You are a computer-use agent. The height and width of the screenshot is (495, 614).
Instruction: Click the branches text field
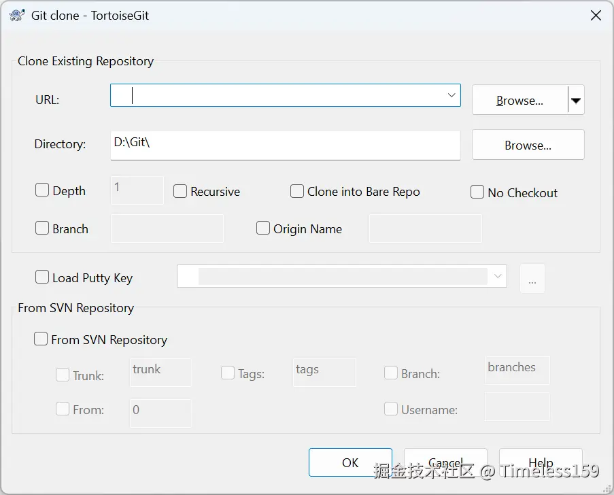(517, 370)
